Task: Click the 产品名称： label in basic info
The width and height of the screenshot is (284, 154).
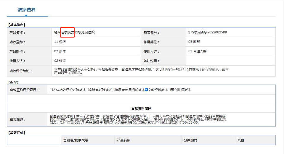Action: (x=17, y=33)
